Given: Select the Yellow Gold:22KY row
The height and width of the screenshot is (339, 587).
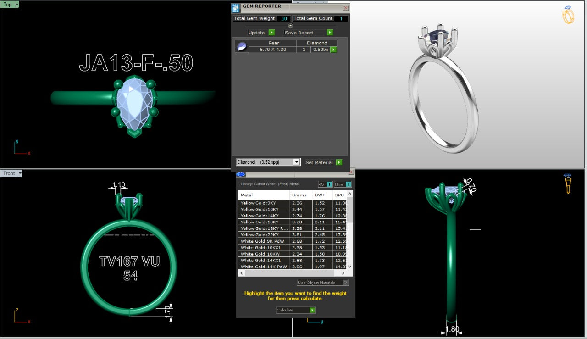Looking at the screenshot, I should pyautogui.click(x=293, y=235).
